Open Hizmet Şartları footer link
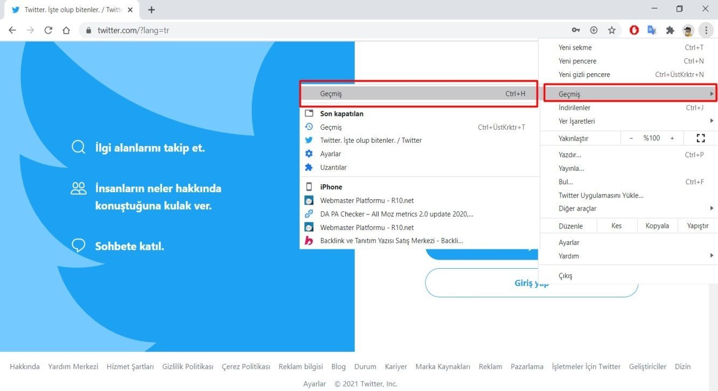 pyautogui.click(x=130, y=366)
